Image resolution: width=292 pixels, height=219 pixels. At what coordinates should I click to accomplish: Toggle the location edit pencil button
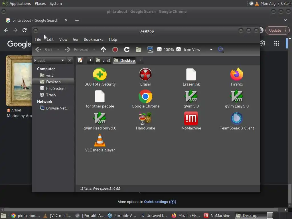(x=80, y=60)
